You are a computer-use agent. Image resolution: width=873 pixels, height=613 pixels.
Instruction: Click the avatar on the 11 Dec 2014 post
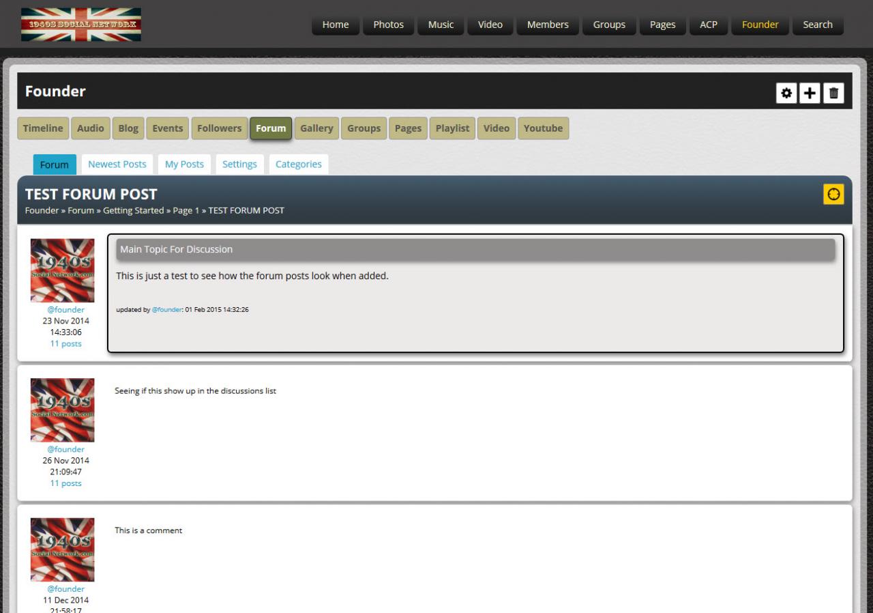click(63, 550)
